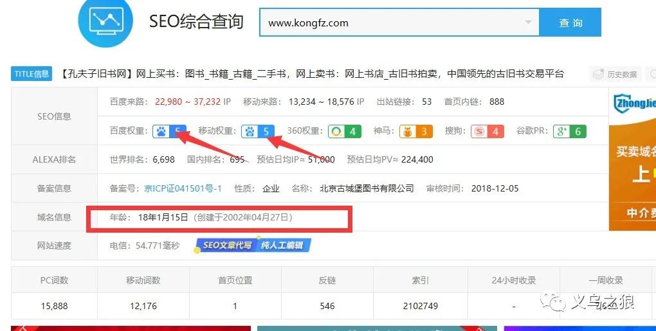Screen dimensions: 656x331
Task: Click the 查询 search button
Action: [x=570, y=22]
